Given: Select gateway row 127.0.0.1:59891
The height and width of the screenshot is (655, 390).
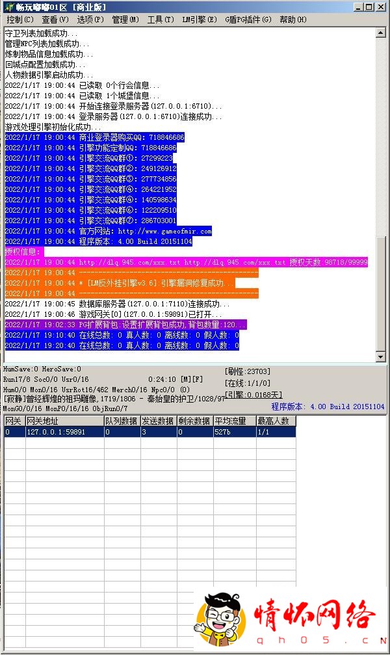Looking at the screenshot, I should click(x=150, y=431).
